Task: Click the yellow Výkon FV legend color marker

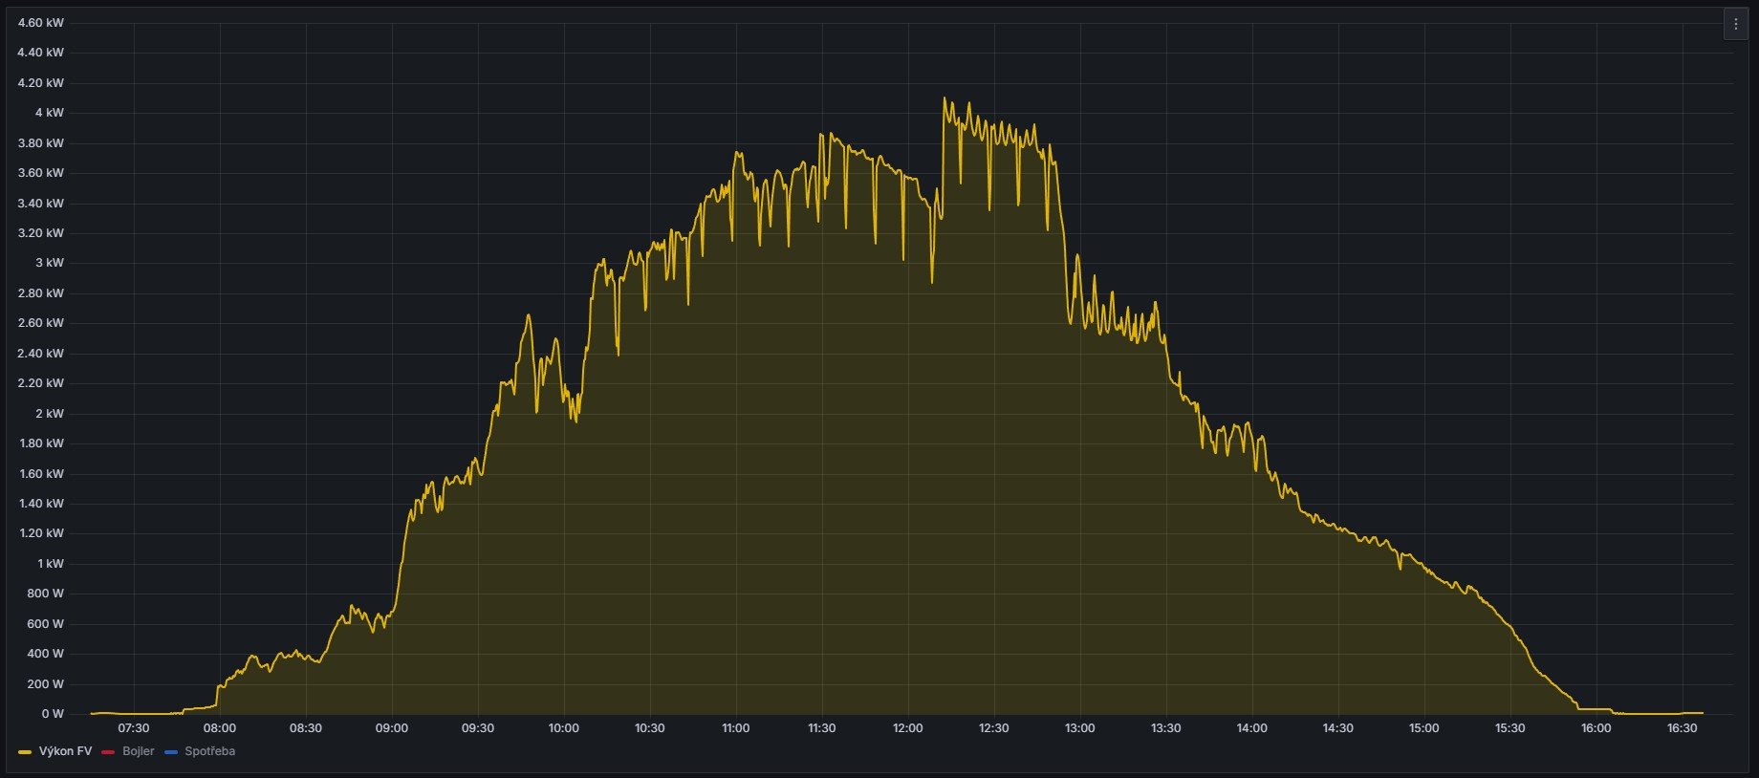Action: [25, 752]
